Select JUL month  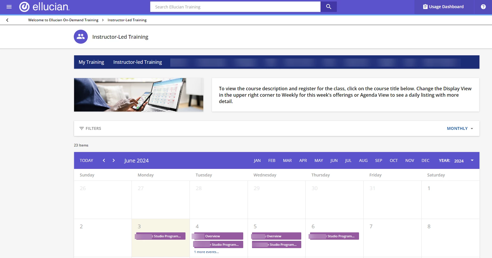click(x=348, y=160)
